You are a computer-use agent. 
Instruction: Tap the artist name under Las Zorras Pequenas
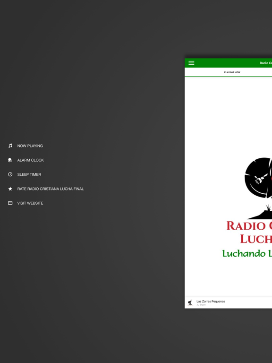point(201,305)
